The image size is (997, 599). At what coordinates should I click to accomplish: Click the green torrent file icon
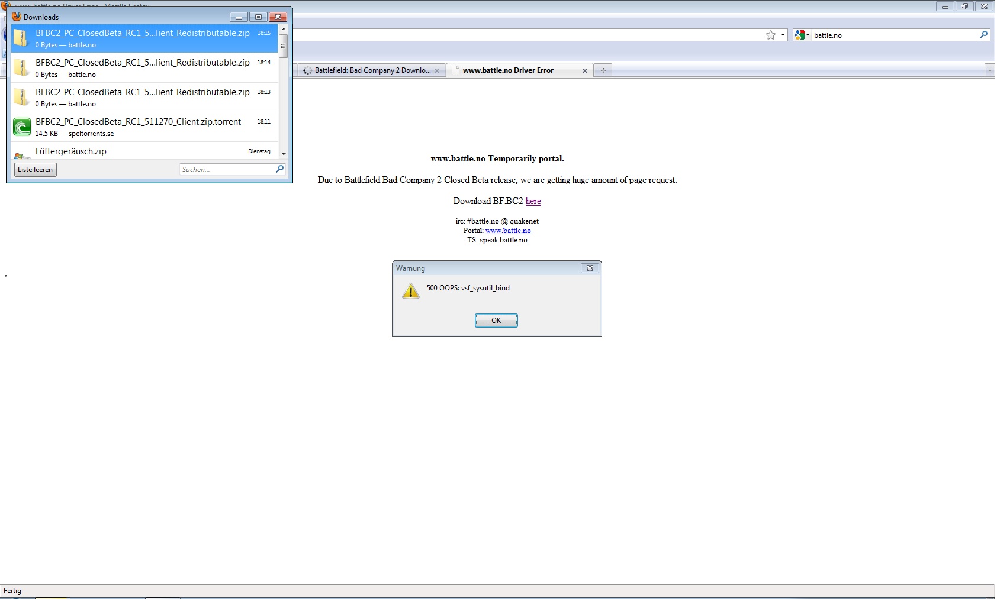[22, 127]
